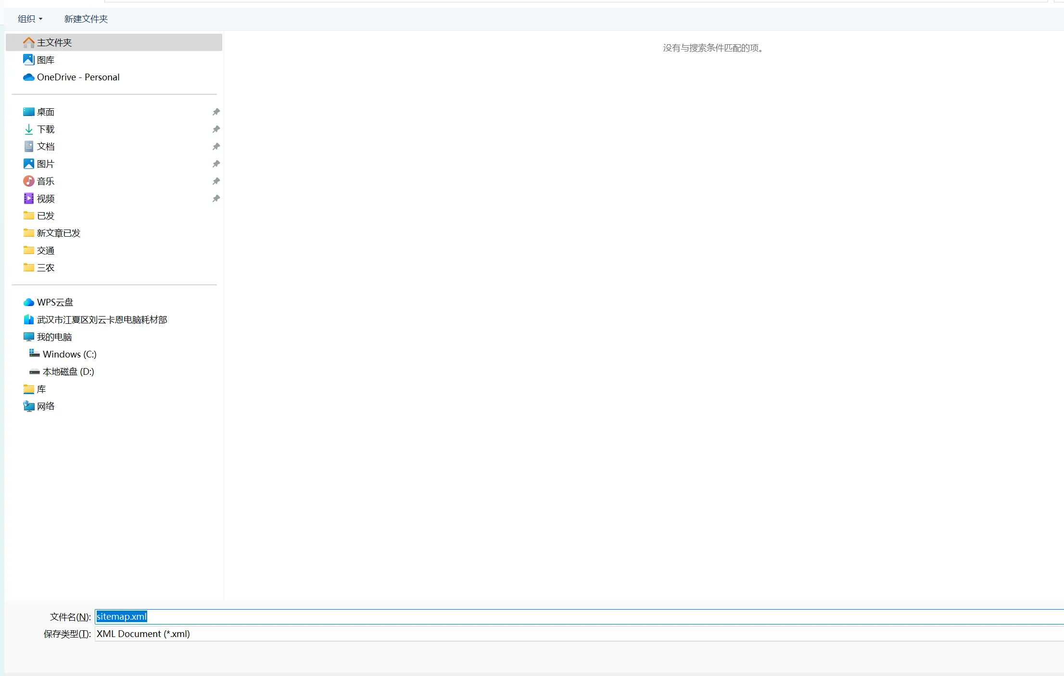Viewport: 1064px width, 676px height.
Task: Click the 文件名 field containing sitemap.xml
Action: (x=579, y=616)
